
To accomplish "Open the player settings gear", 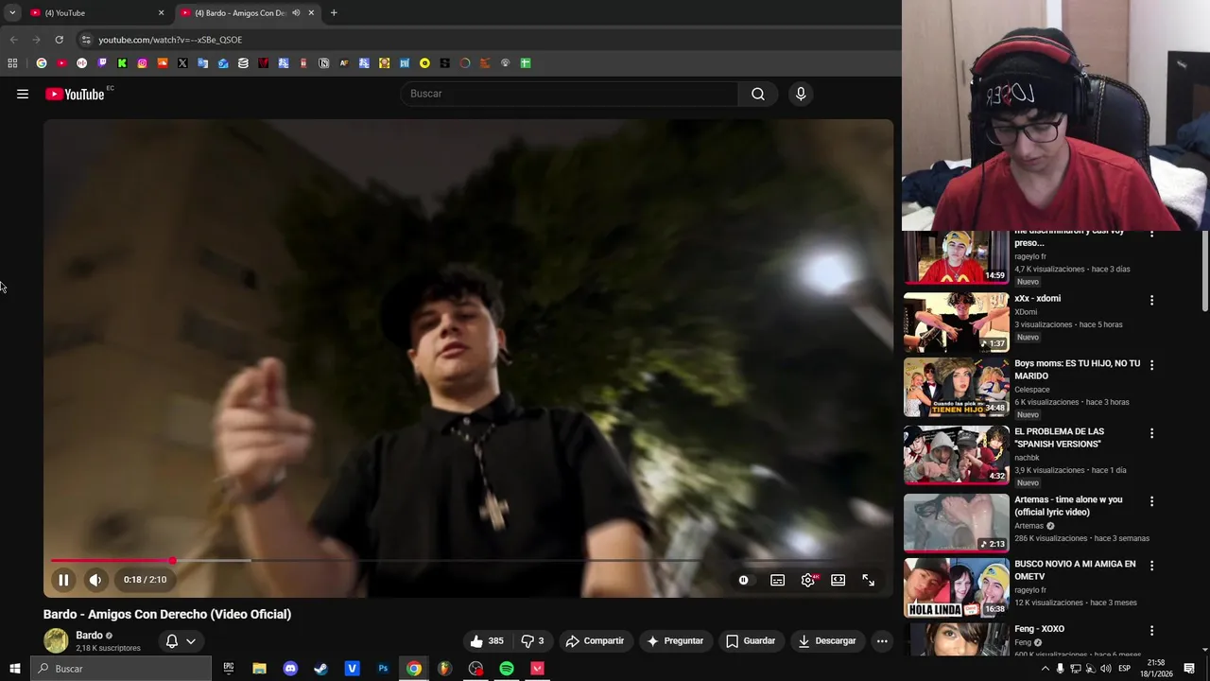I will 807,580.
